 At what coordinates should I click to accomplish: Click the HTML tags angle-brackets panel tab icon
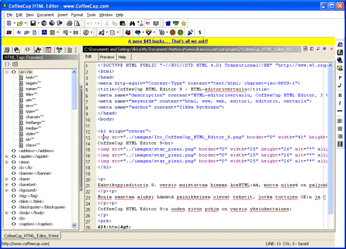pos(27,50)
